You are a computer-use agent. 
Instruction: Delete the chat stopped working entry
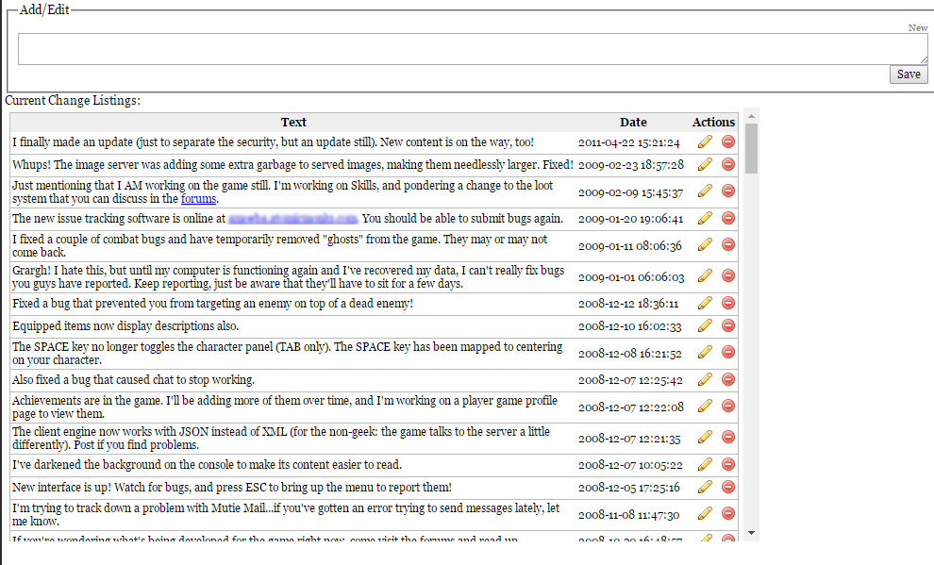(728, 380)
